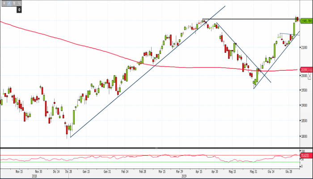The image size is (313, 179).
Task: Click the Mag 31 date label
Action: click(x=254, y=171)
